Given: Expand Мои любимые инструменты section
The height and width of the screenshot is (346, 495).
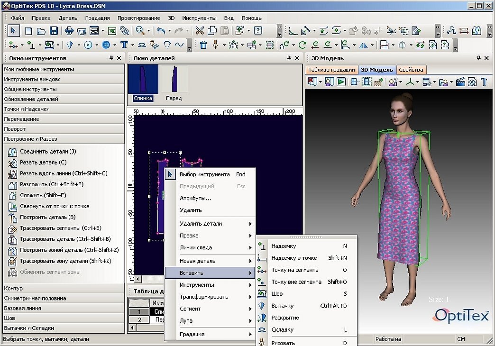Looking at the screenshot, I should 64,70.
